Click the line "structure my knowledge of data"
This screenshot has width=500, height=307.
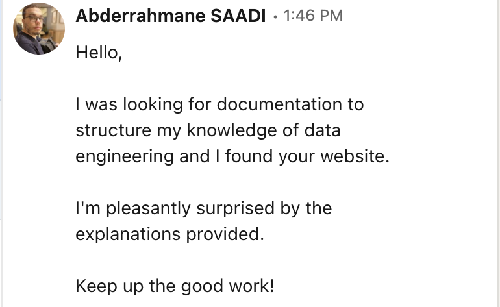(208, 130)
